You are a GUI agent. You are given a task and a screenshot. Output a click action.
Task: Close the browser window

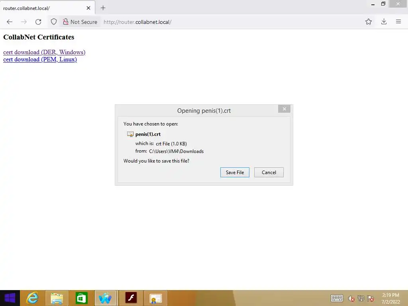pyautogui.click(x=398, y=4)
